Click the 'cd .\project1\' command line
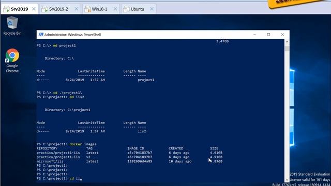The width and height of the screenshot is (331, 186). click(59, 93)
